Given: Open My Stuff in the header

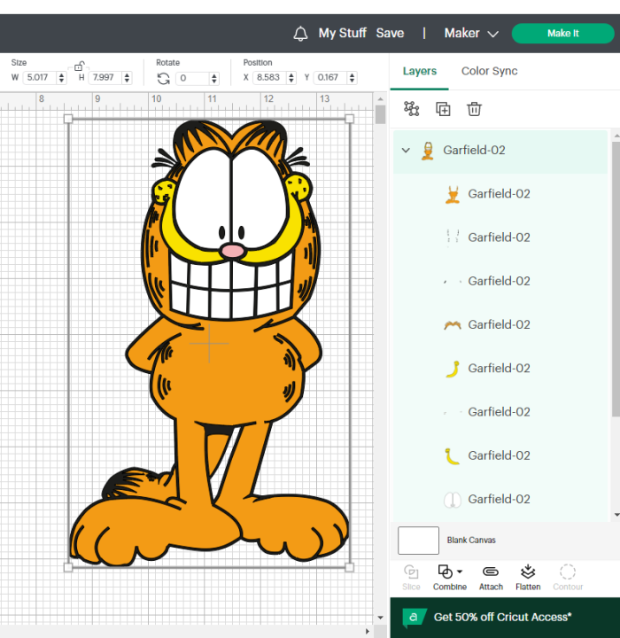Looking at the screenshot, I should tap(343, 33).
